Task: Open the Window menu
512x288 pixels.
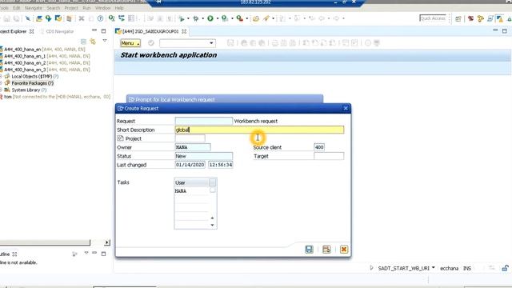Action: coord(103,8)
